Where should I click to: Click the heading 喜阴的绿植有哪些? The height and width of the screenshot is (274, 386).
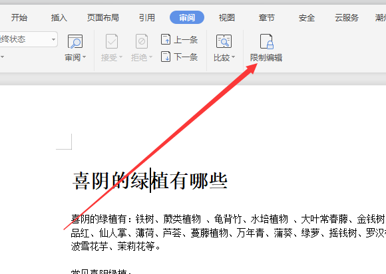coord(150,181)
